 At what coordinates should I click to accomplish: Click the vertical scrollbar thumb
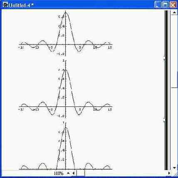[x=174, y=51]
